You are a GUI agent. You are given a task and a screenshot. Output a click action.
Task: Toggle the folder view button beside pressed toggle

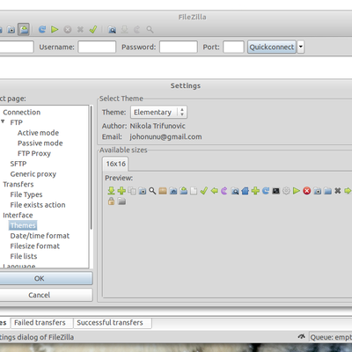(11, 29)
